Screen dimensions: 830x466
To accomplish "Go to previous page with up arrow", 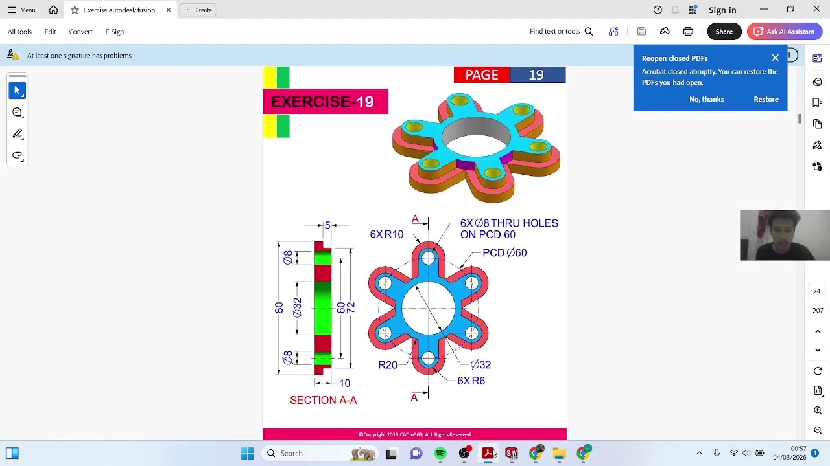I will tap(818, 331).
